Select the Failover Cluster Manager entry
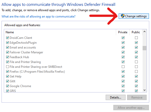The width and height of the screenshot is (151, 112). tap(26, 52)
